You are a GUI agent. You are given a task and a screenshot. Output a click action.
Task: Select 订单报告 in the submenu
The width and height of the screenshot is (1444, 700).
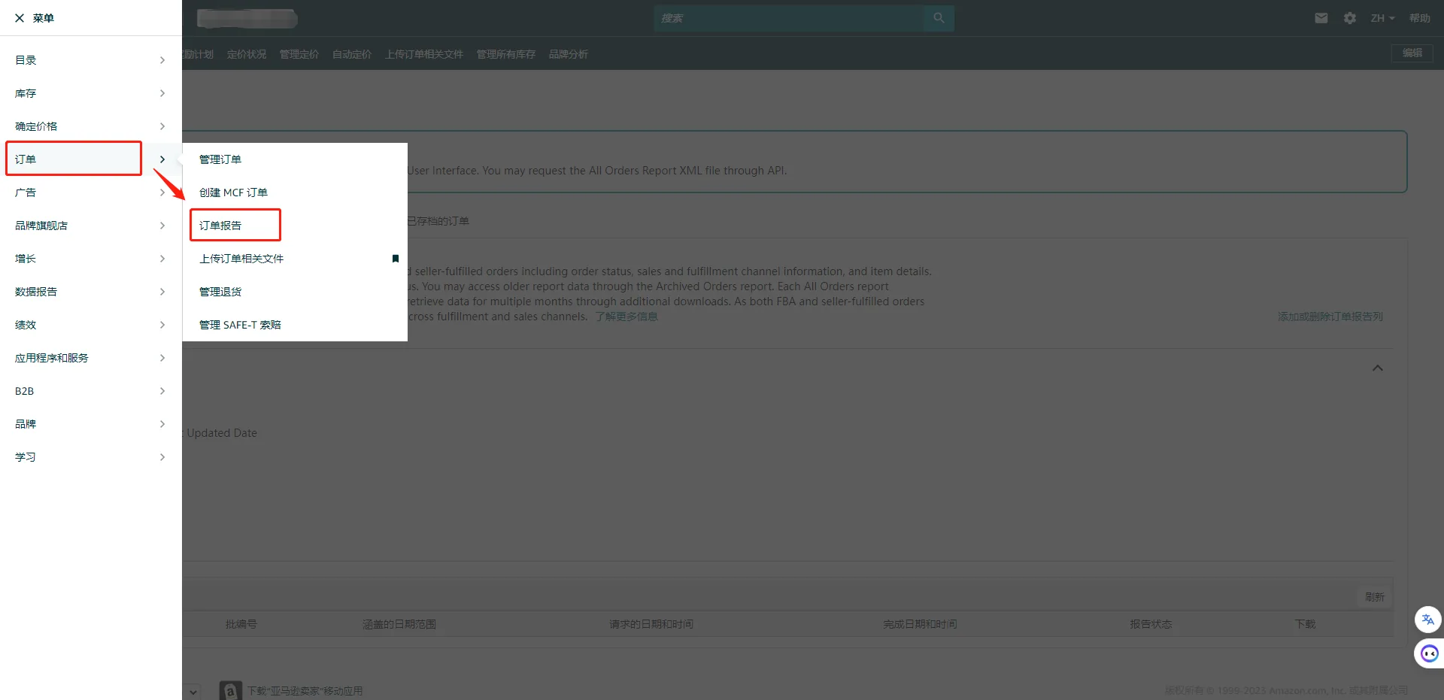[220, 226]
